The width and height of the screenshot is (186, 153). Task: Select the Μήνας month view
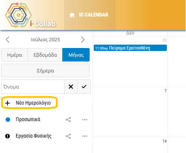pos(76,55)
